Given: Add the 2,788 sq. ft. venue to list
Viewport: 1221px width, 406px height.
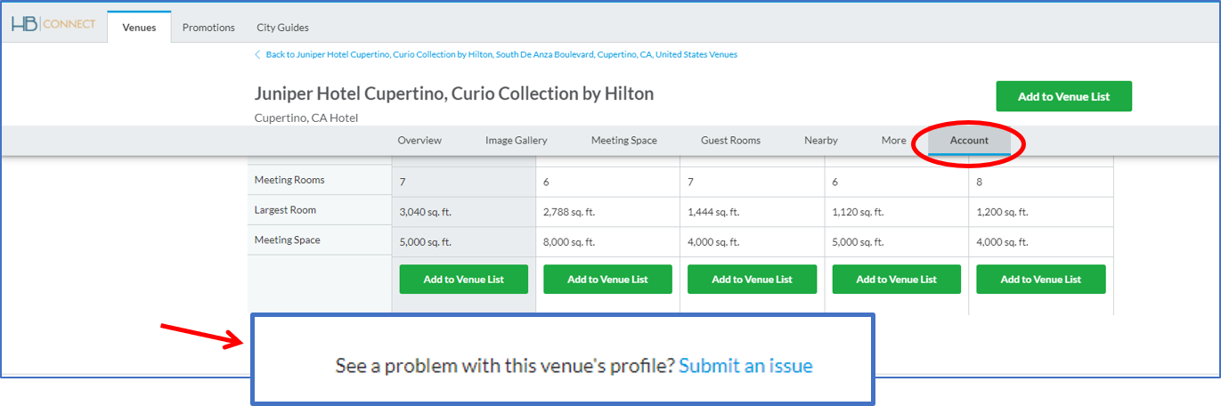Looking at the screenshot, I should pyautogui.click(x=608, y=279).
